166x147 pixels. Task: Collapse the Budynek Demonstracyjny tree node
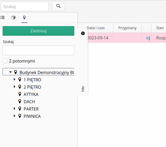10,72
